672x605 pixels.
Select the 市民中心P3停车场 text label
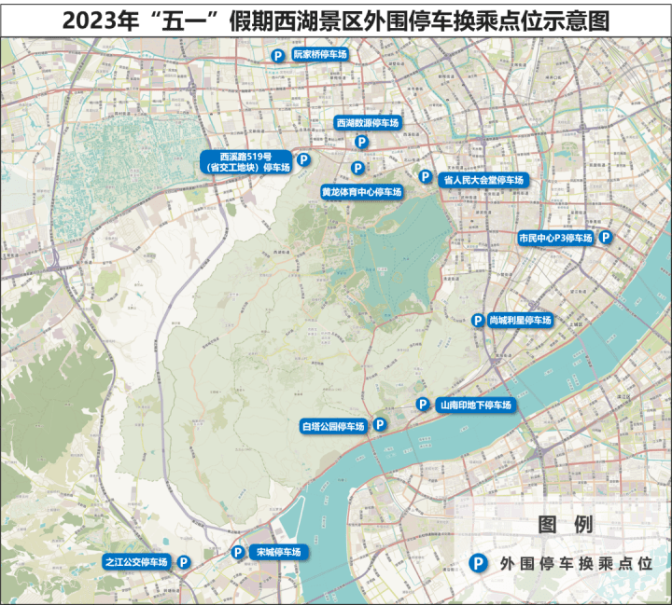click(x=555, y=239)
